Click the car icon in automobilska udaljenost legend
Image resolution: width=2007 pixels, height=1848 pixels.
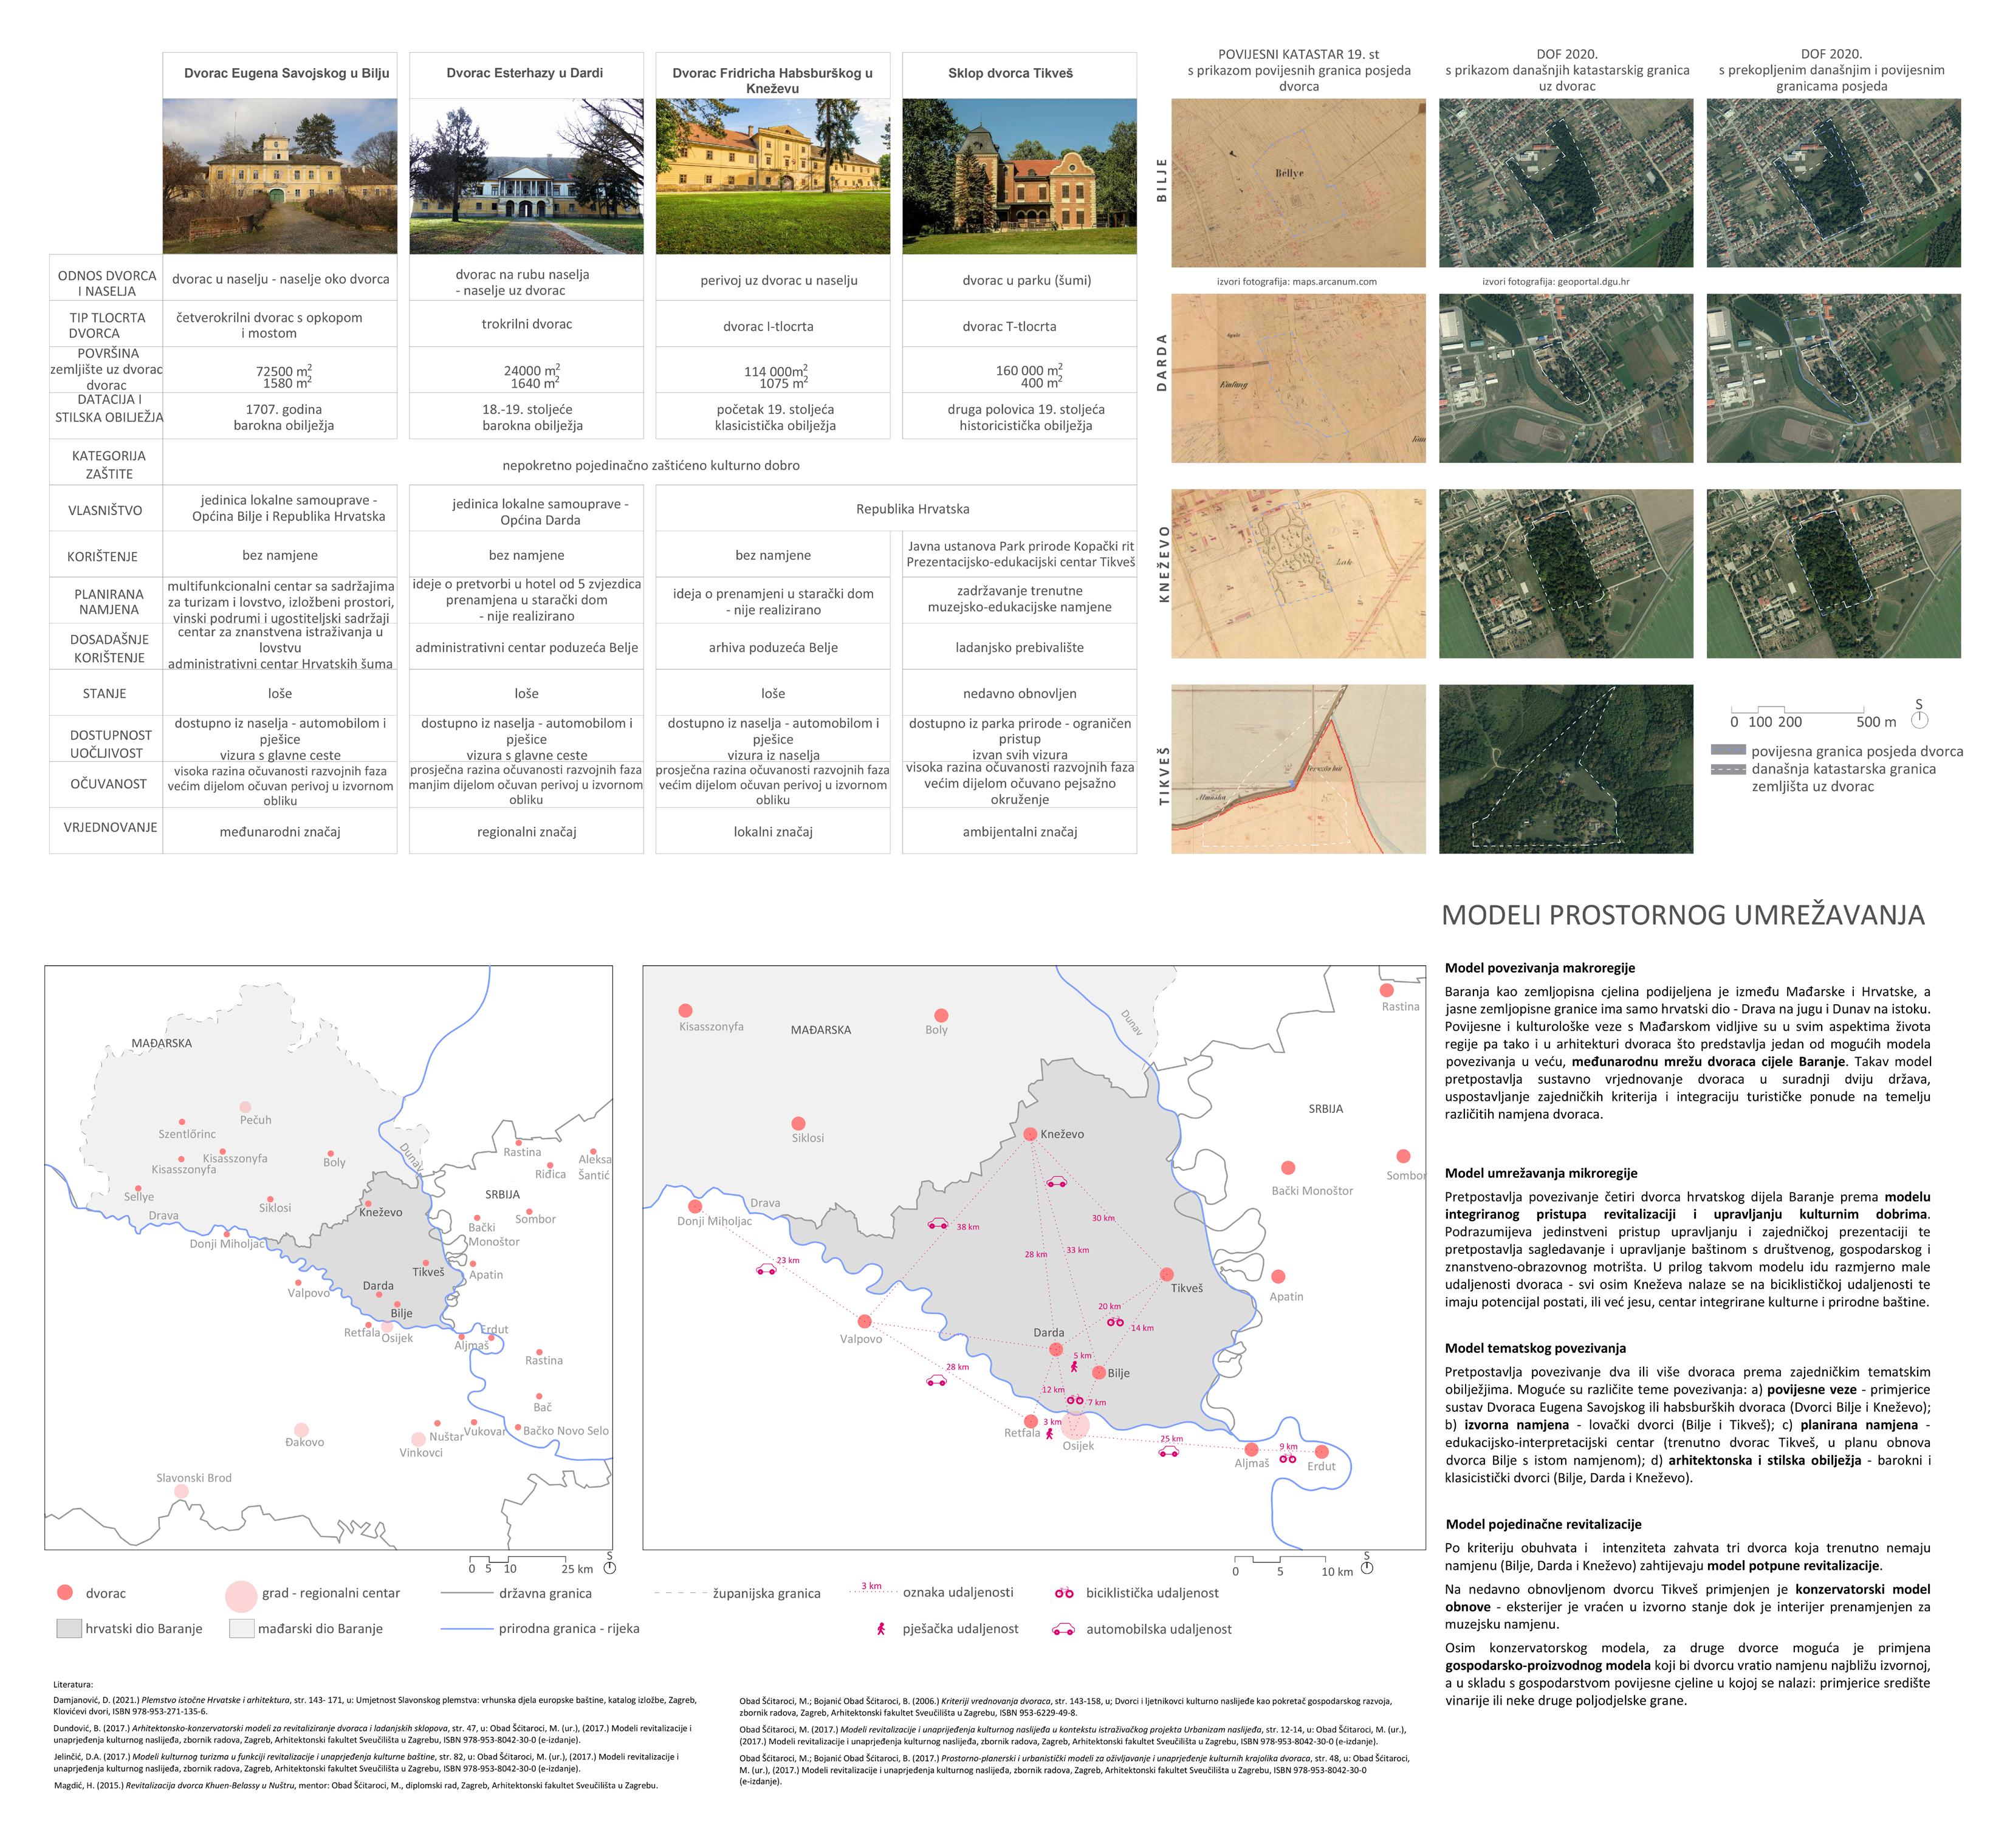pos(1063,1630)
